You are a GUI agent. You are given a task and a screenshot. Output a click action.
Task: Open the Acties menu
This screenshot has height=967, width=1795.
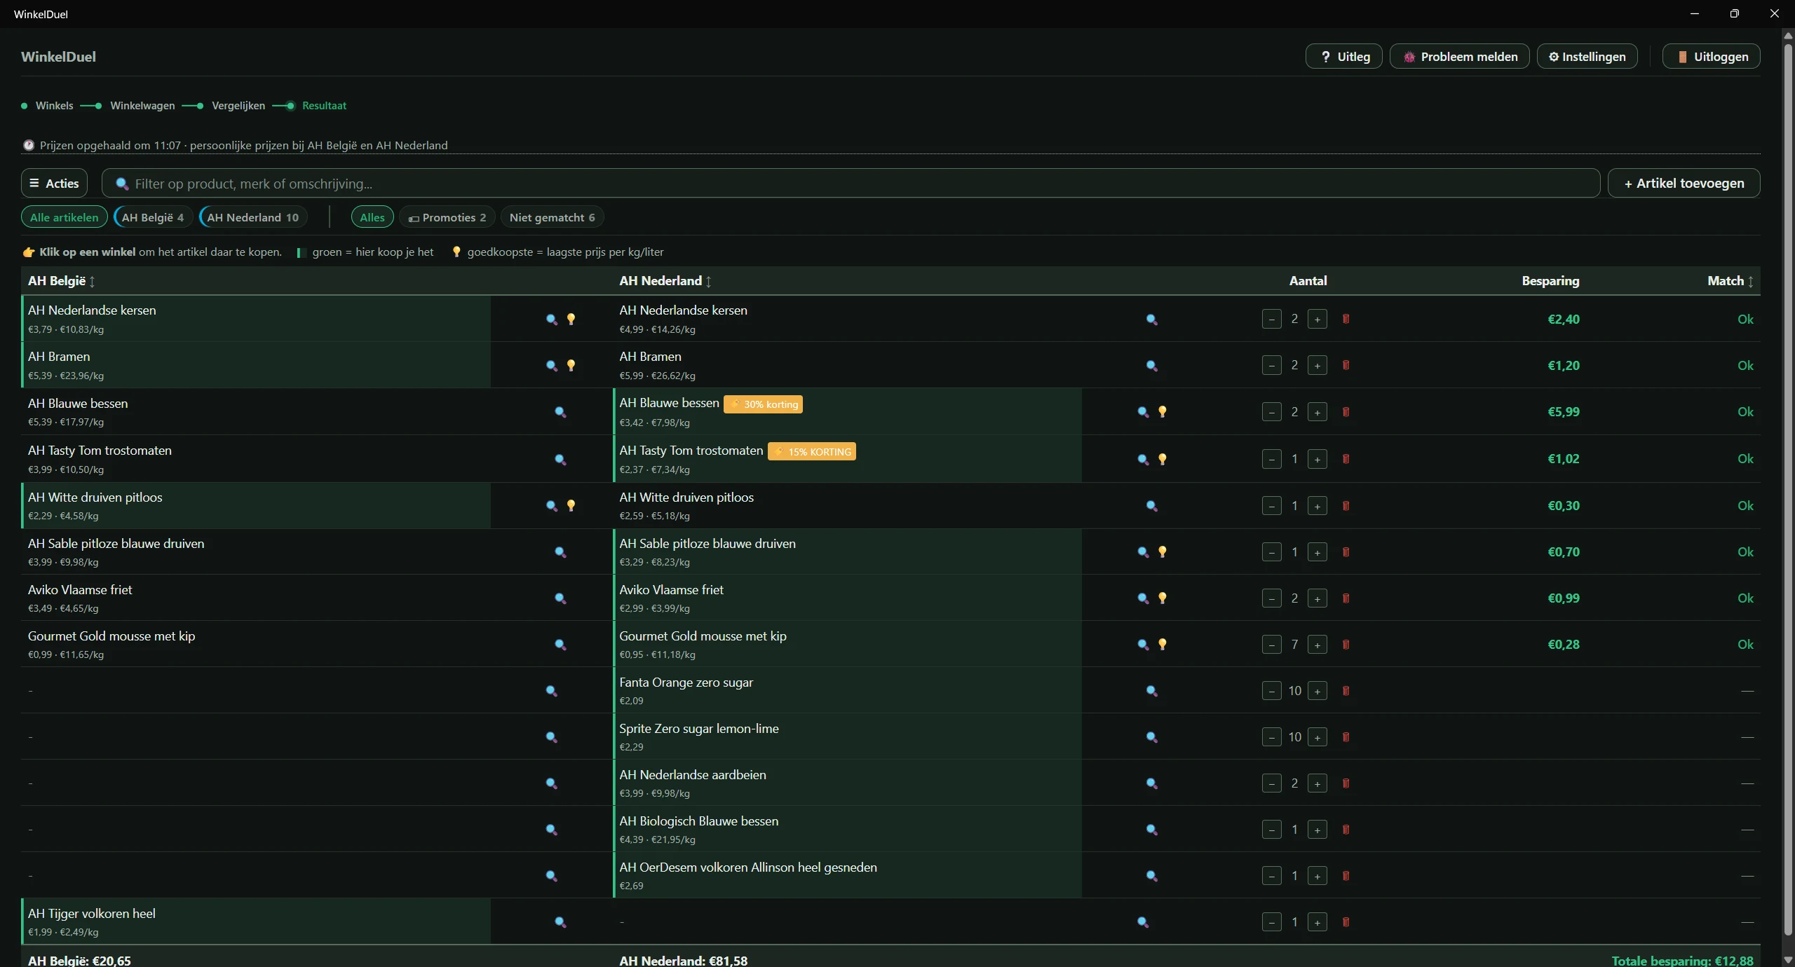[x=54, y=183]
